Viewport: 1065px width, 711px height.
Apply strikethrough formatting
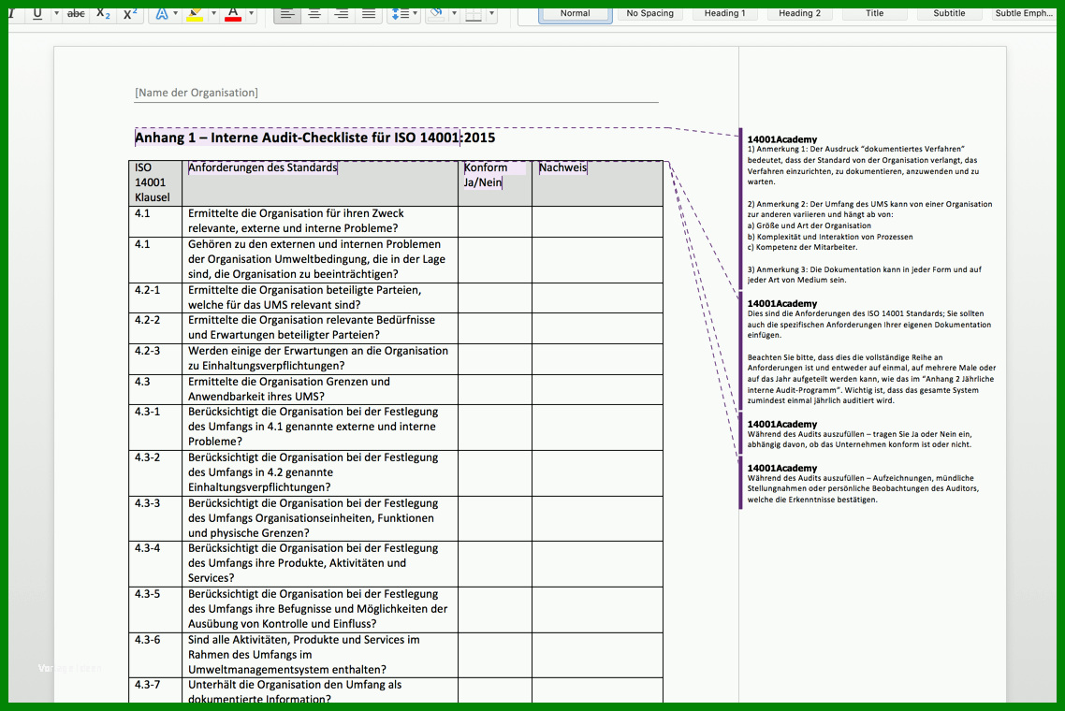76,13
